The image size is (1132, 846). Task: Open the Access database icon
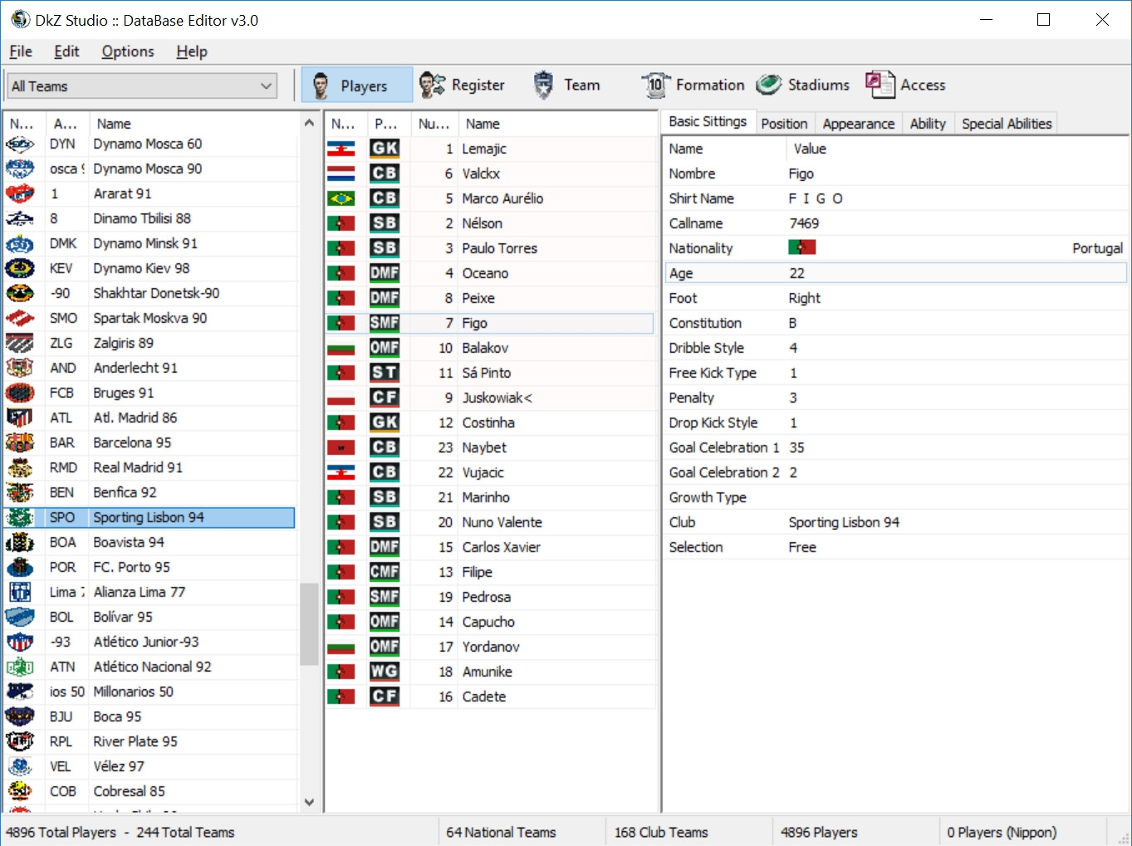tap(880, 85)
